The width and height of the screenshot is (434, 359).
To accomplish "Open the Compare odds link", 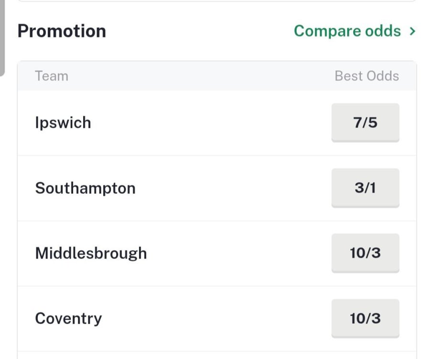I will click(x=347, y=31).
